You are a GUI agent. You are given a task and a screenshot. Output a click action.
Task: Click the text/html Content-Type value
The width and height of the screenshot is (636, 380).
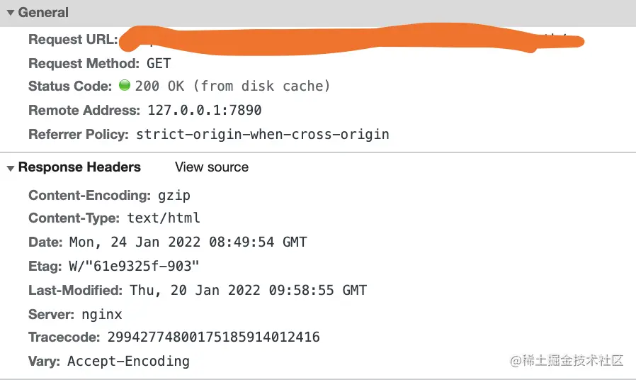coord(164,218)
